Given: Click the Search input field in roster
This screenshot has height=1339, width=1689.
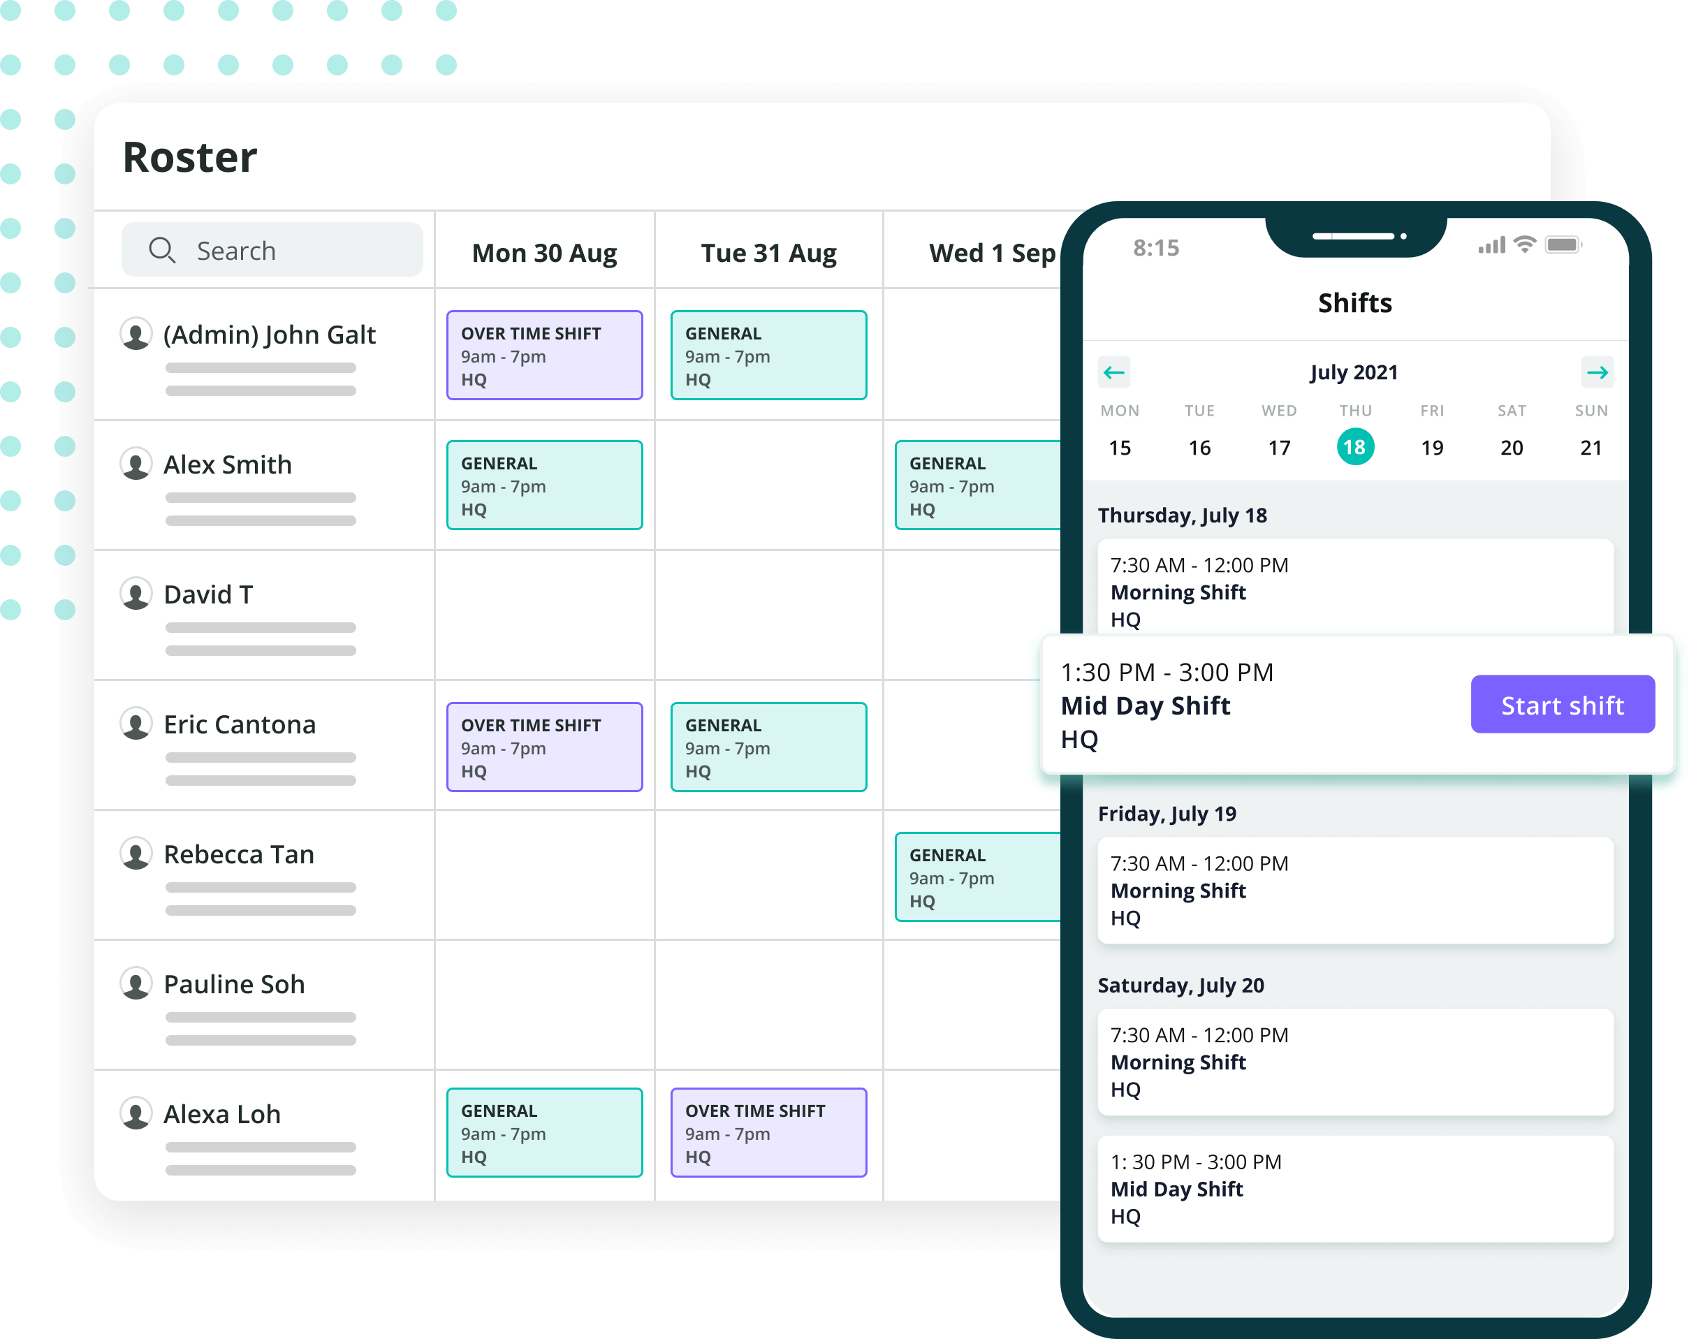Looking at the screenshot, I should (273, 248).
